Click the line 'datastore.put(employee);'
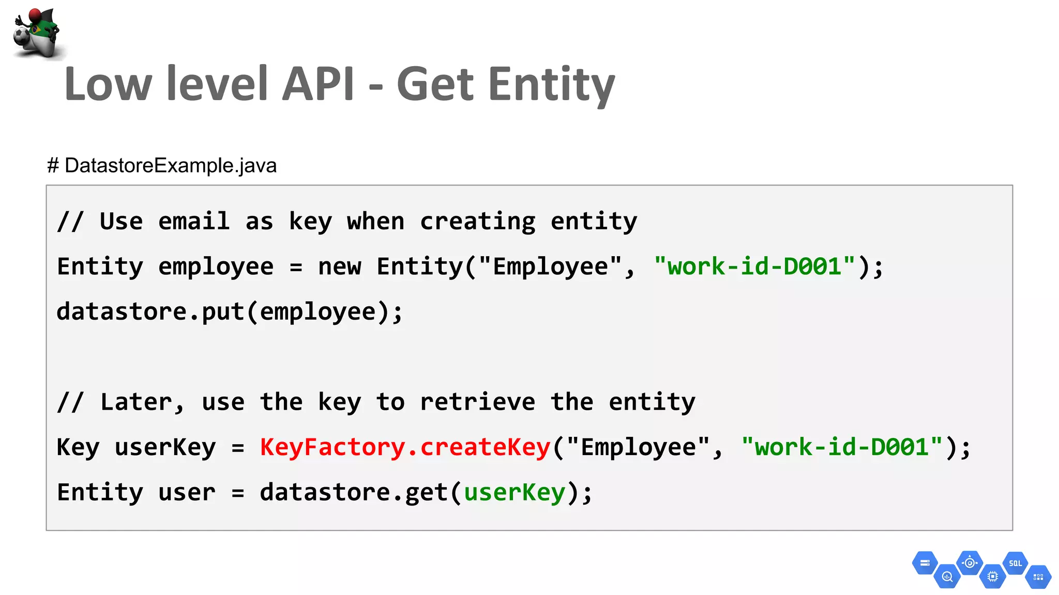Image resolution: width=1059 pixels, height=595 pixels. [x=230, y=312]
